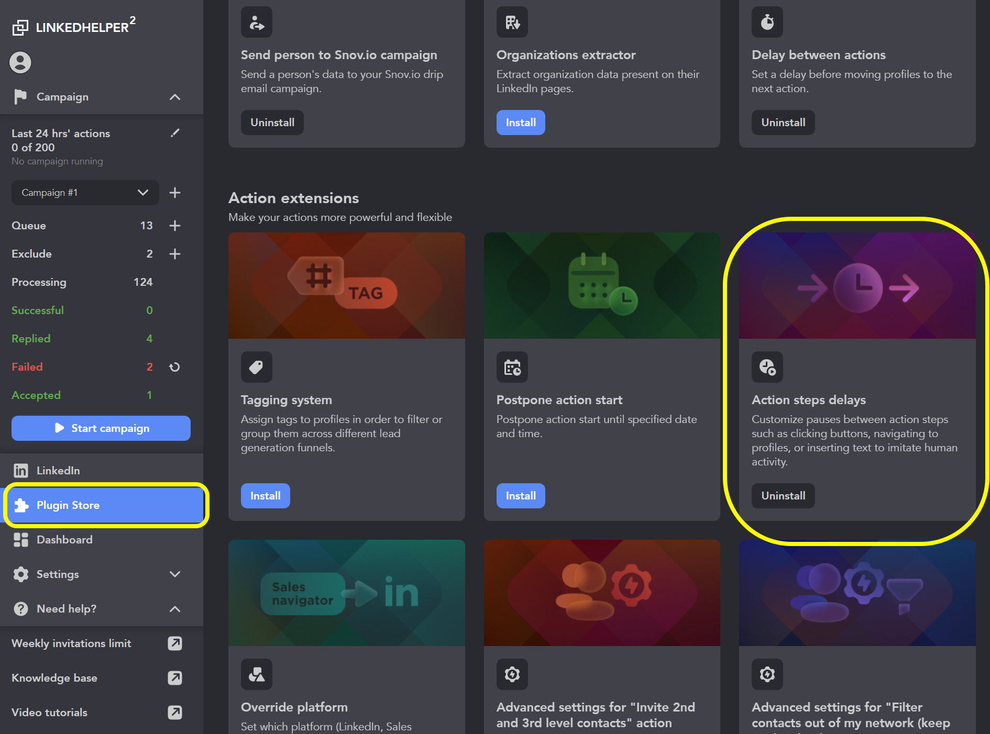Open the user account avatar
The width and height of the screenshot is (990, 734).
pyautogui.click(x=20, y=62)
